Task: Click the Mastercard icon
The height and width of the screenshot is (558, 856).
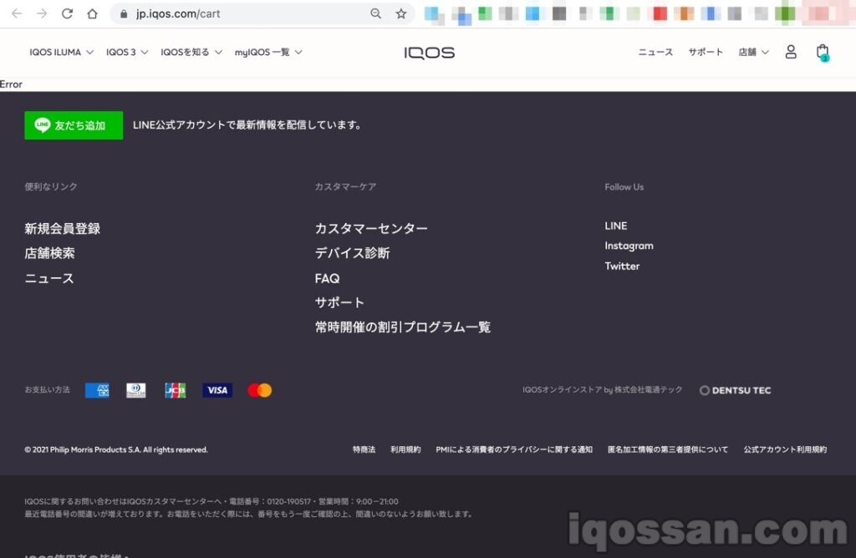Action: 259,390
